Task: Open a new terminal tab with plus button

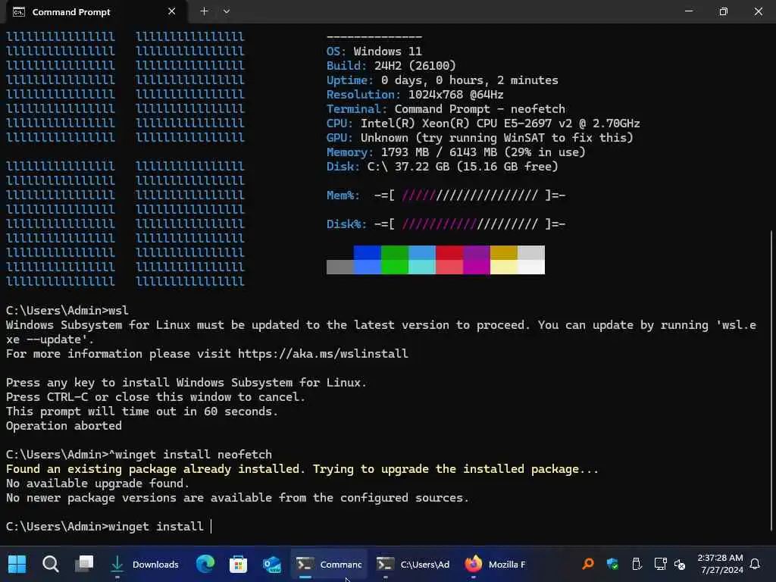Action: pos(204,11)
